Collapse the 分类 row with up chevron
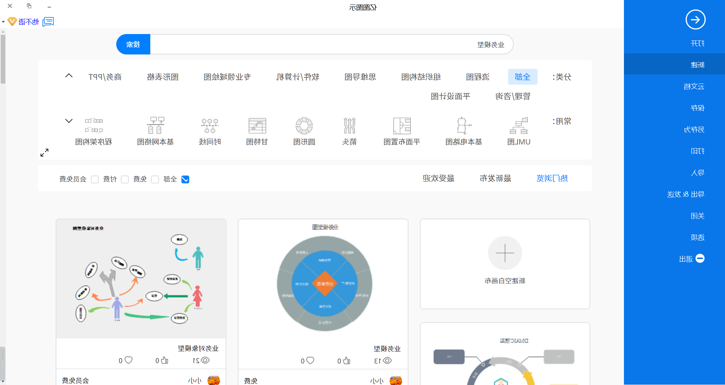 69,76
